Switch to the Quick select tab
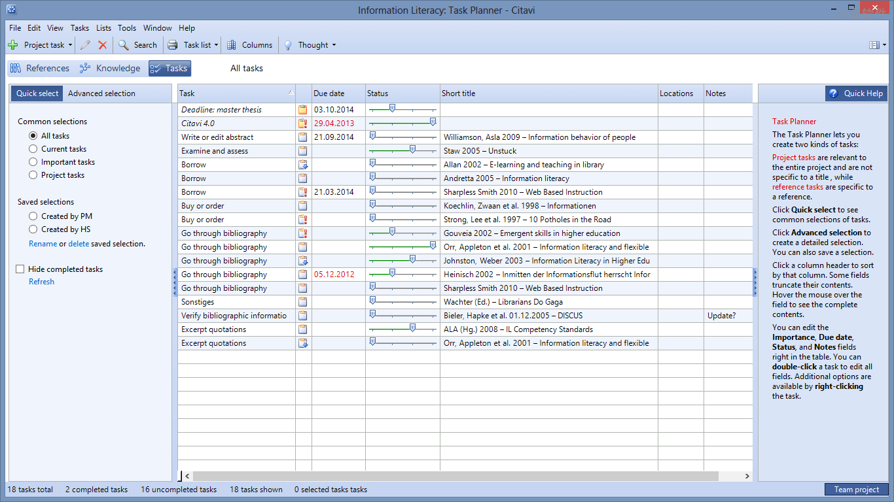This screenshot has width=894, height=502. coord(37,93)
